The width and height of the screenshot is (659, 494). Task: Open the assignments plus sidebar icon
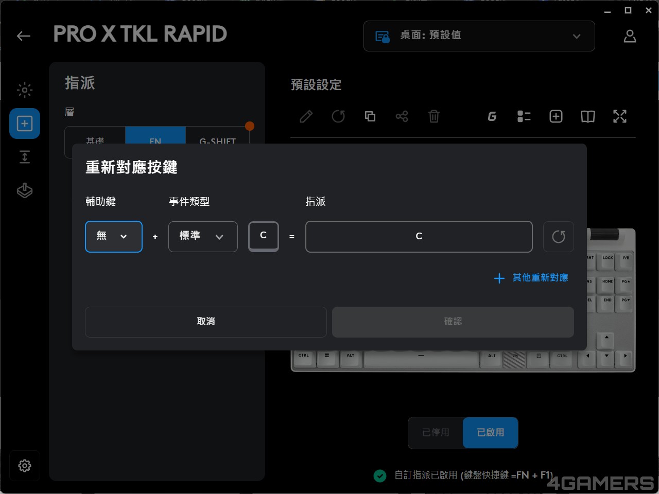click(25, 123)
